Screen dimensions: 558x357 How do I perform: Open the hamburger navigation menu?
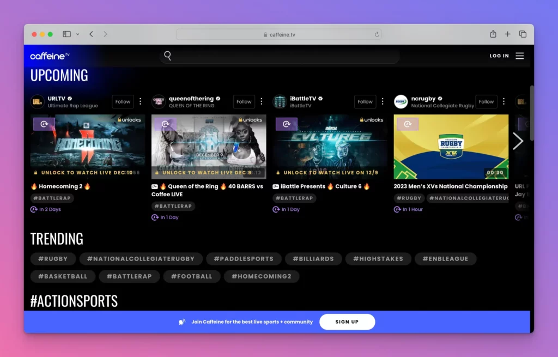(x=519, y=55)
